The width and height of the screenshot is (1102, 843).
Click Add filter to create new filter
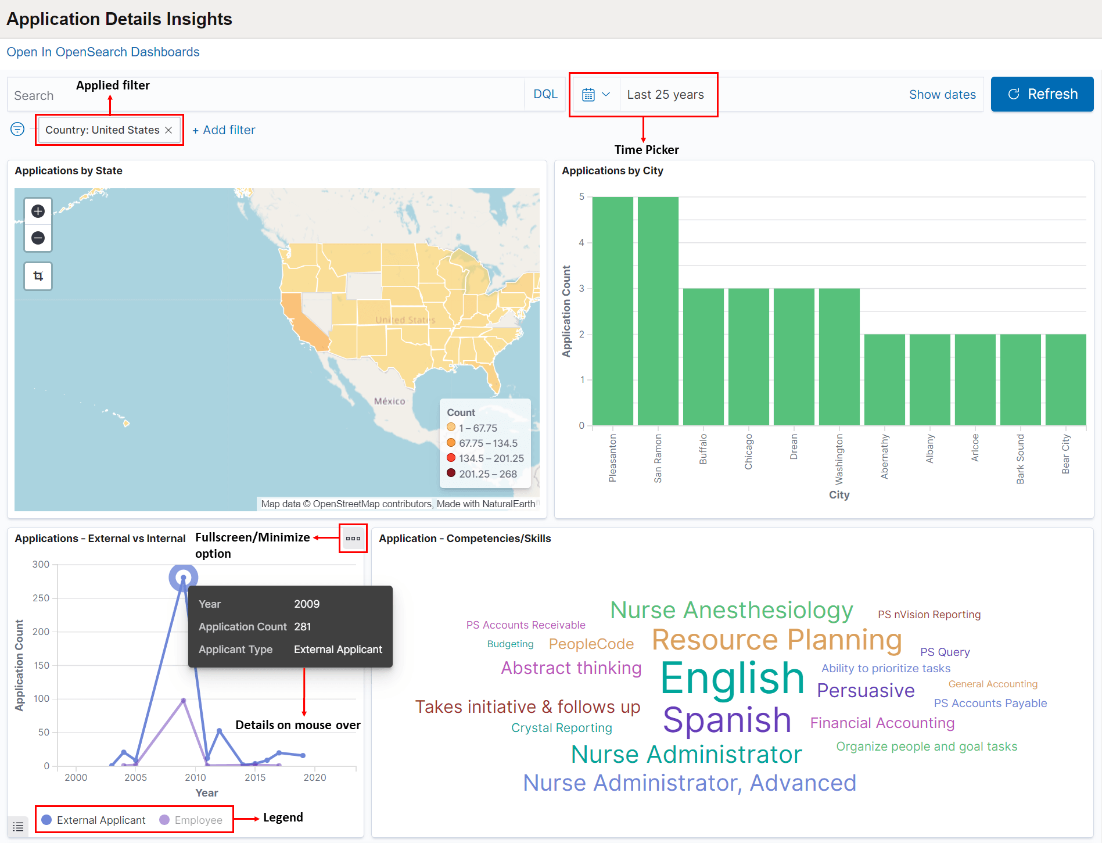[x=224, y=130]
